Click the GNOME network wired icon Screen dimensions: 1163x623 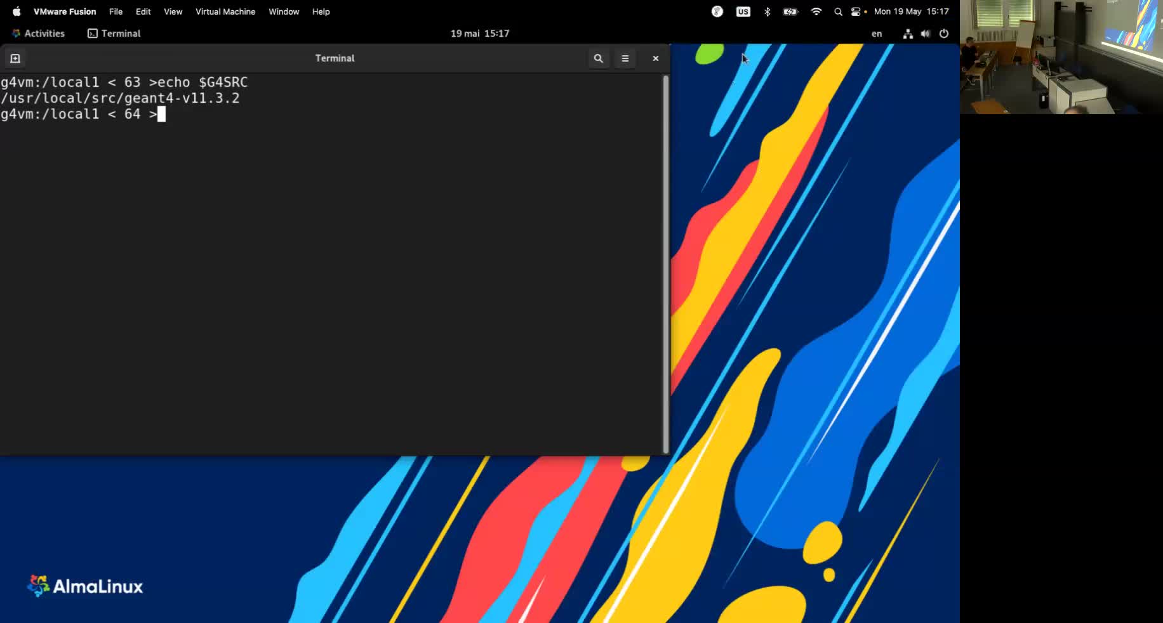908,34
